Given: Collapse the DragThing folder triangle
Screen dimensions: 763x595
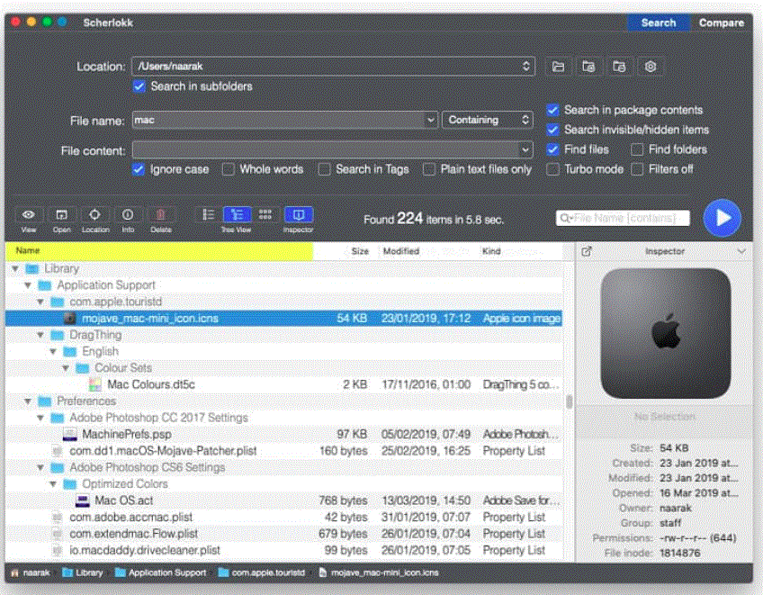Looking at the screenshot, I should [40, 335].
